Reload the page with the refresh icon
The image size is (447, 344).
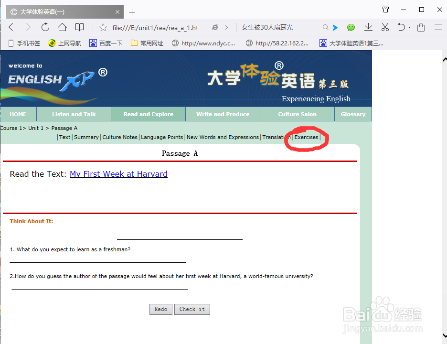click(x=45, y=27)
